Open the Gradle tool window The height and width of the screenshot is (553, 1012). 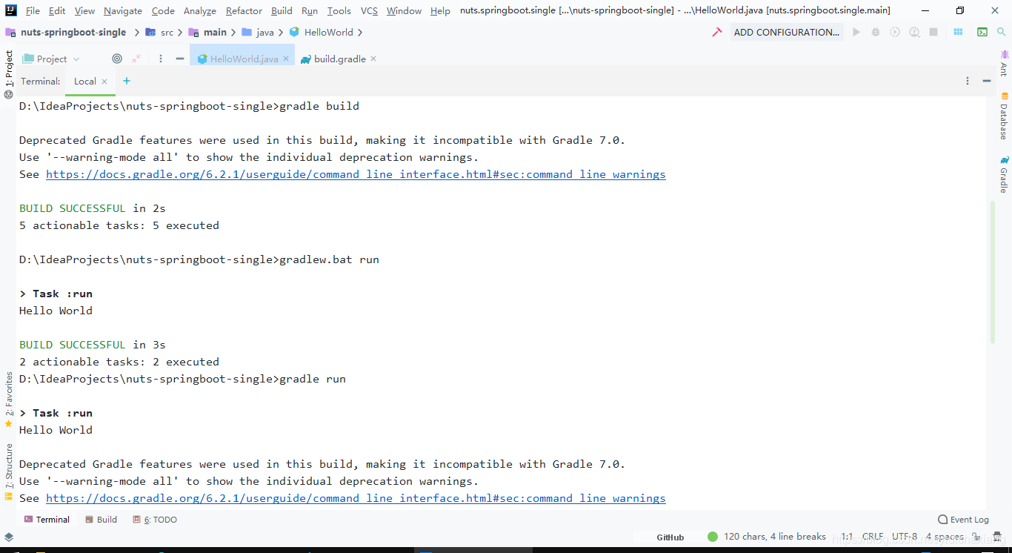click(x=1004, y=174)
